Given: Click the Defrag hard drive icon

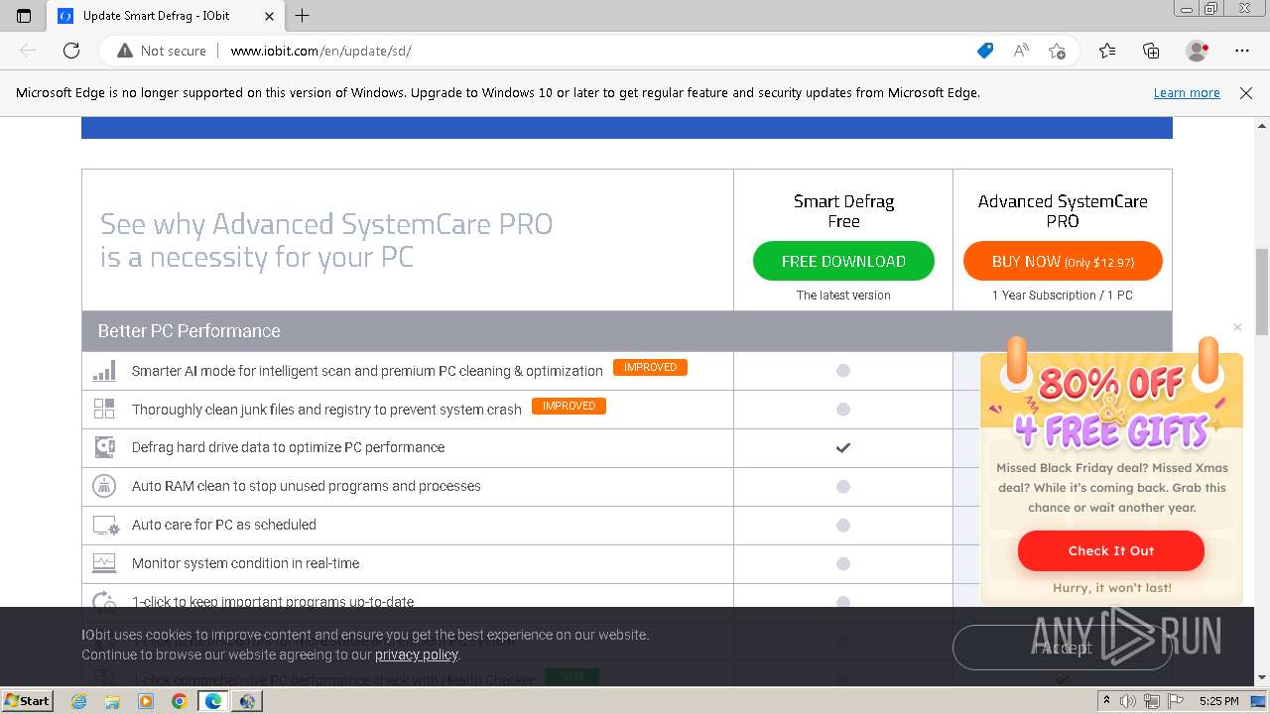Looking at the screenshot, I should click(104, 447).
